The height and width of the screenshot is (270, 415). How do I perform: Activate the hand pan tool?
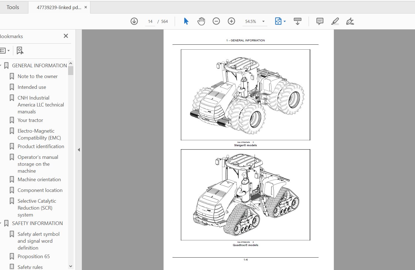pyautogui.click(x=201, y=21)
